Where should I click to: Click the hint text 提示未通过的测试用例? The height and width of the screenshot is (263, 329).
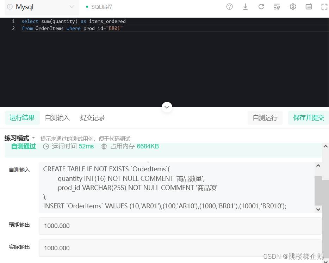(x=85, y=139)
